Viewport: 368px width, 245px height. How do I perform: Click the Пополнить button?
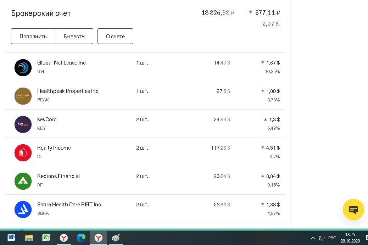[33, 36]
